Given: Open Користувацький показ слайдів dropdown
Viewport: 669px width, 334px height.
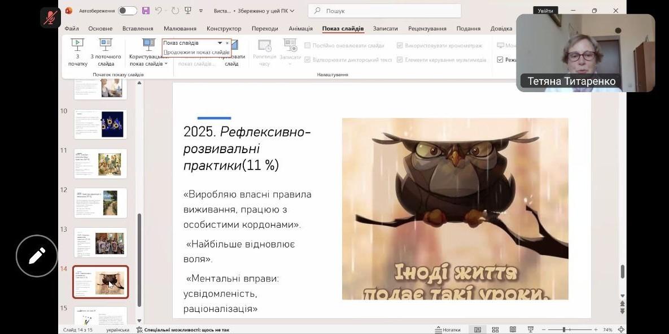Looking at the screenshot, I should pyautogui.click(x=148, y=57).
